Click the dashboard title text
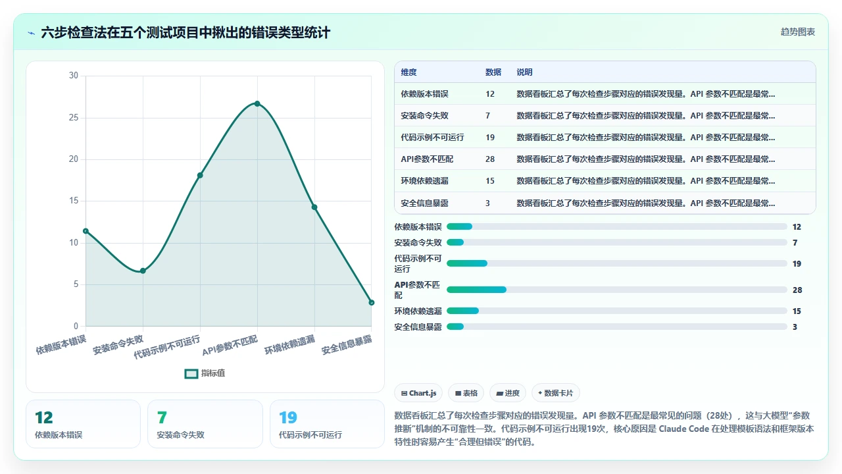 [x=186, y=32]
